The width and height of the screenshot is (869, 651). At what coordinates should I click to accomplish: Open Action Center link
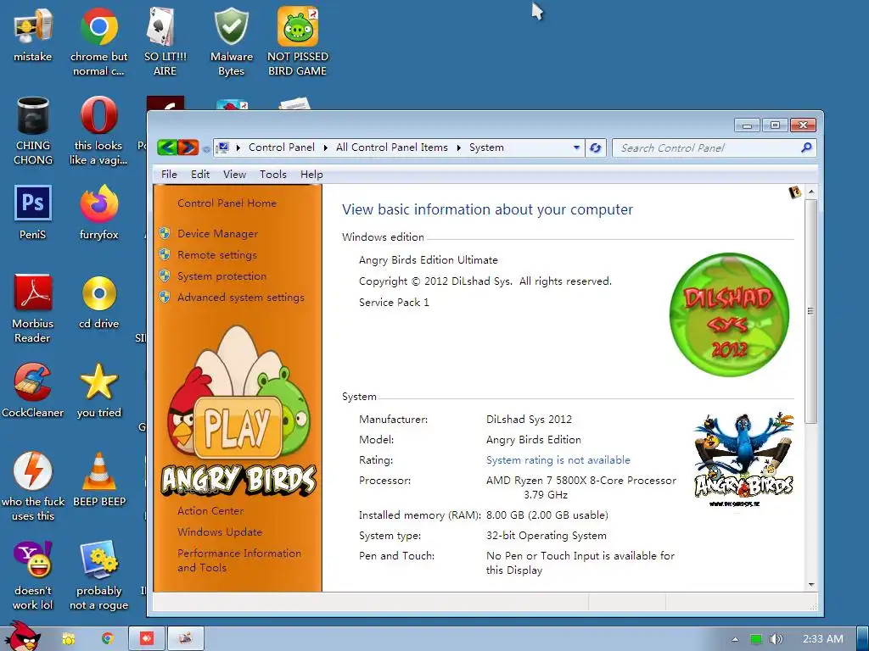pyautogui.click(x=210, y=511)
